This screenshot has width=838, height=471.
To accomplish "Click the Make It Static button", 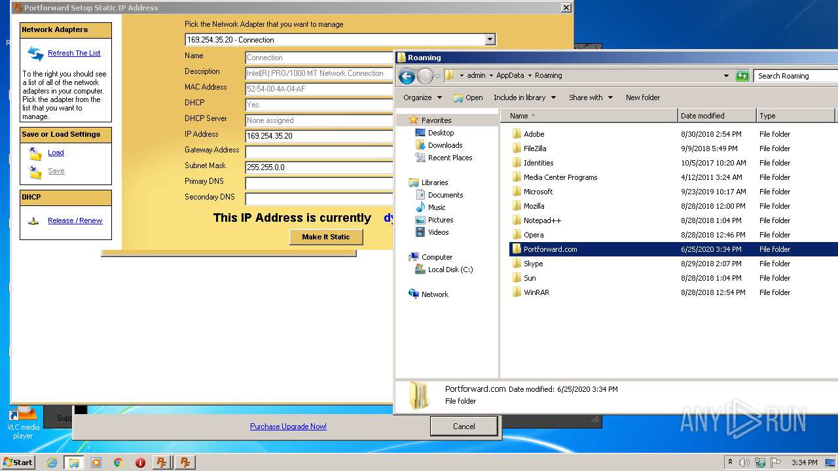I will click(326, 237).
